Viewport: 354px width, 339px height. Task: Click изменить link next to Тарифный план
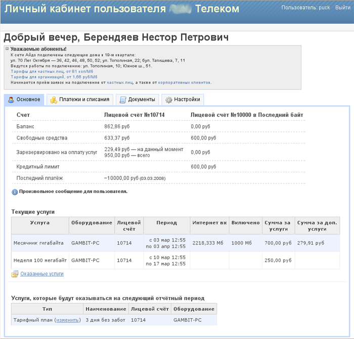tap(67, 320)
